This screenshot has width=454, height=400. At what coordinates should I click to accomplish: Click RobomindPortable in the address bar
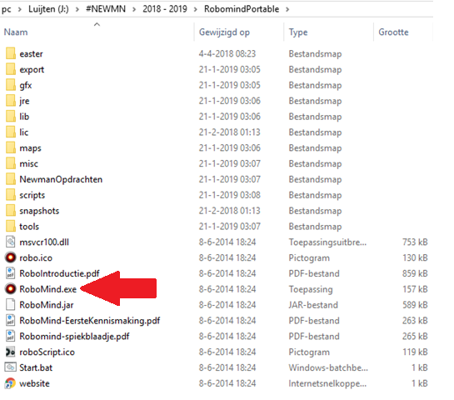pos(242,9)
